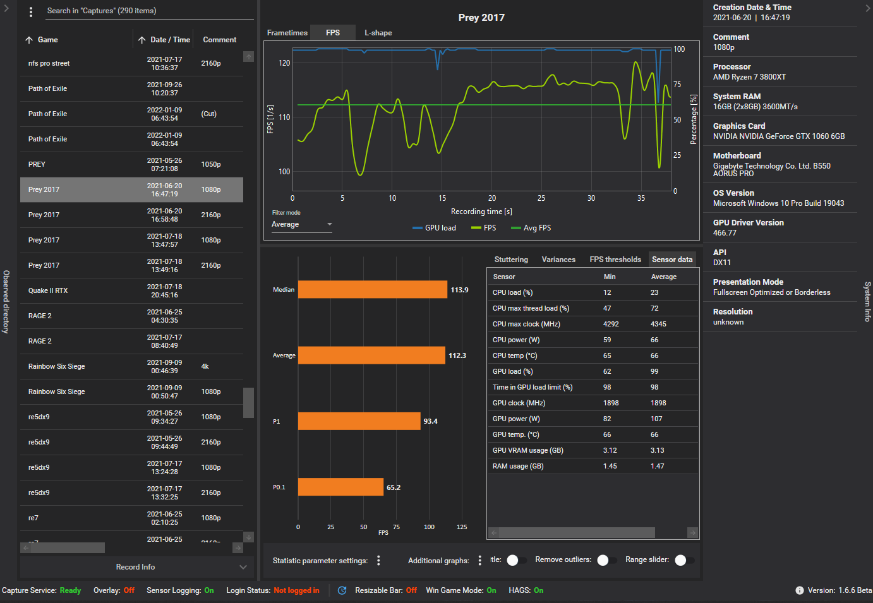
Task: Select Rainbow Six Siege 00:50:47 capture
Action: coord(131,392)
